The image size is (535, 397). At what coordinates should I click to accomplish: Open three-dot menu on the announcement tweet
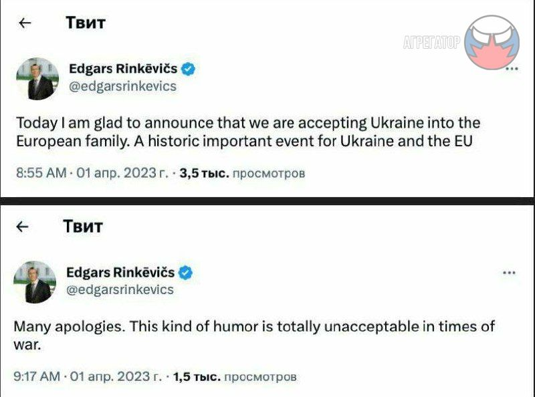coord(511,69)
